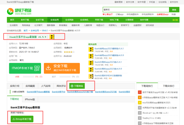Open MAC下载 in the navigation bar

[114, 20]
